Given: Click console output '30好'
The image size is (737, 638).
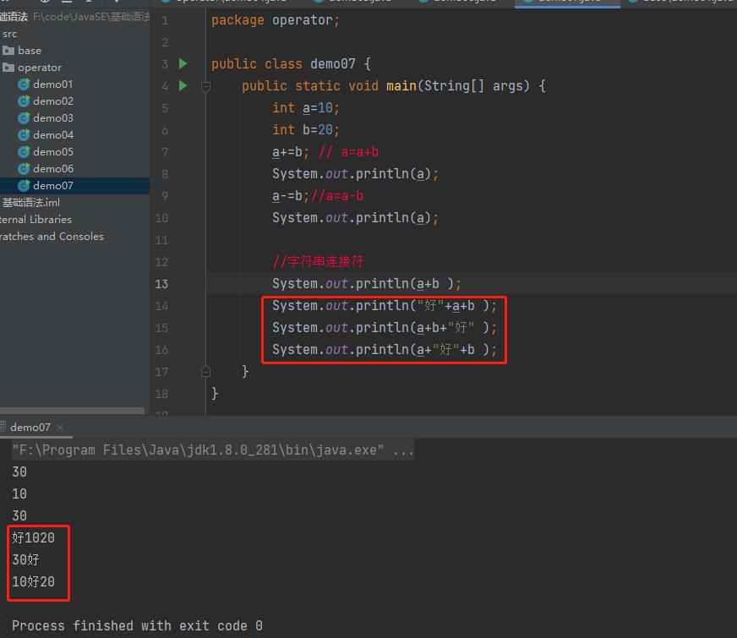Looking at the screenshot, I should [26, 559].
